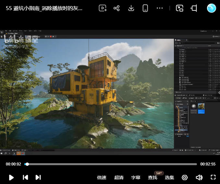
Task: Open the AI video assistant icon
Action: click(103, 8)
